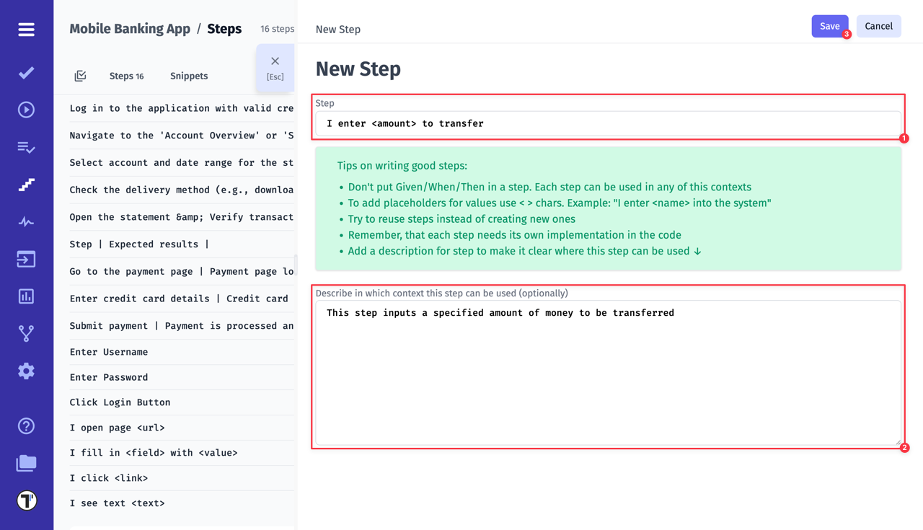Open Test Plans via the list-check icon
This screenshot has height=530, width=923.
(26, 147)
